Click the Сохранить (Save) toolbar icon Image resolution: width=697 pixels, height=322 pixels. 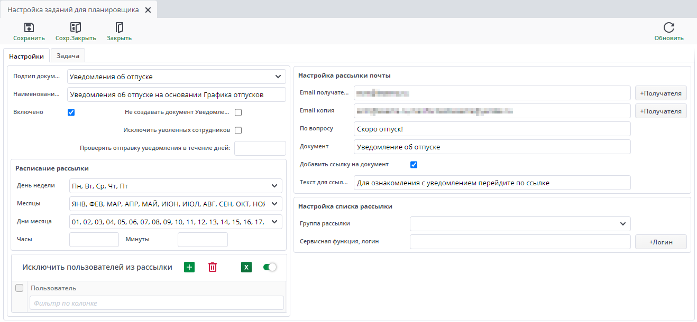29,28
